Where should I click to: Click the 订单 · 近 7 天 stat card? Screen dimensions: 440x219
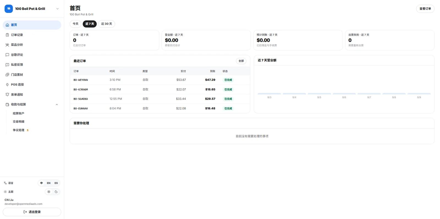[x=114, y=40]
